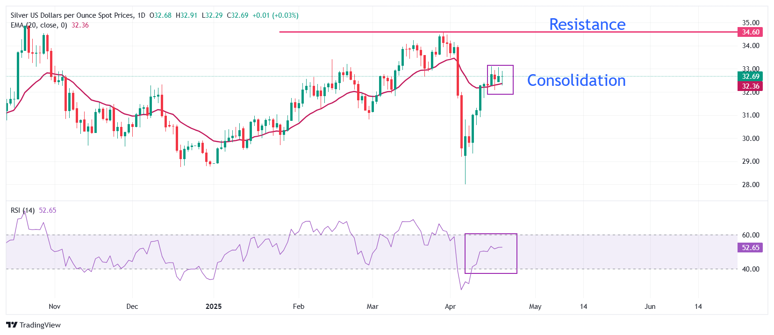Viewport: 774px width, 335px height.
Task: Select the Consolidation text annotation
Action: [576, 80]
